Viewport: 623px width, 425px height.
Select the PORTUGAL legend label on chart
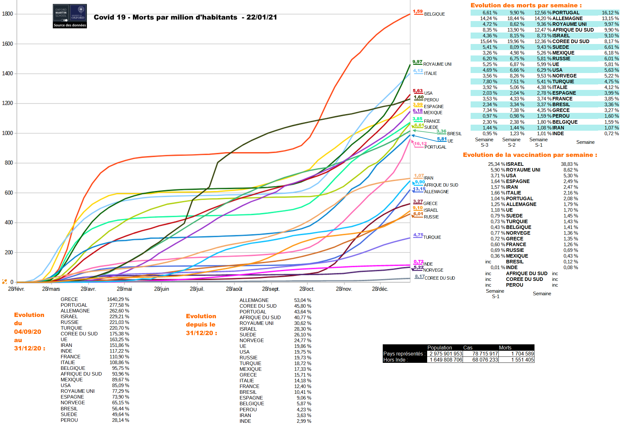(x=435, y=147)
